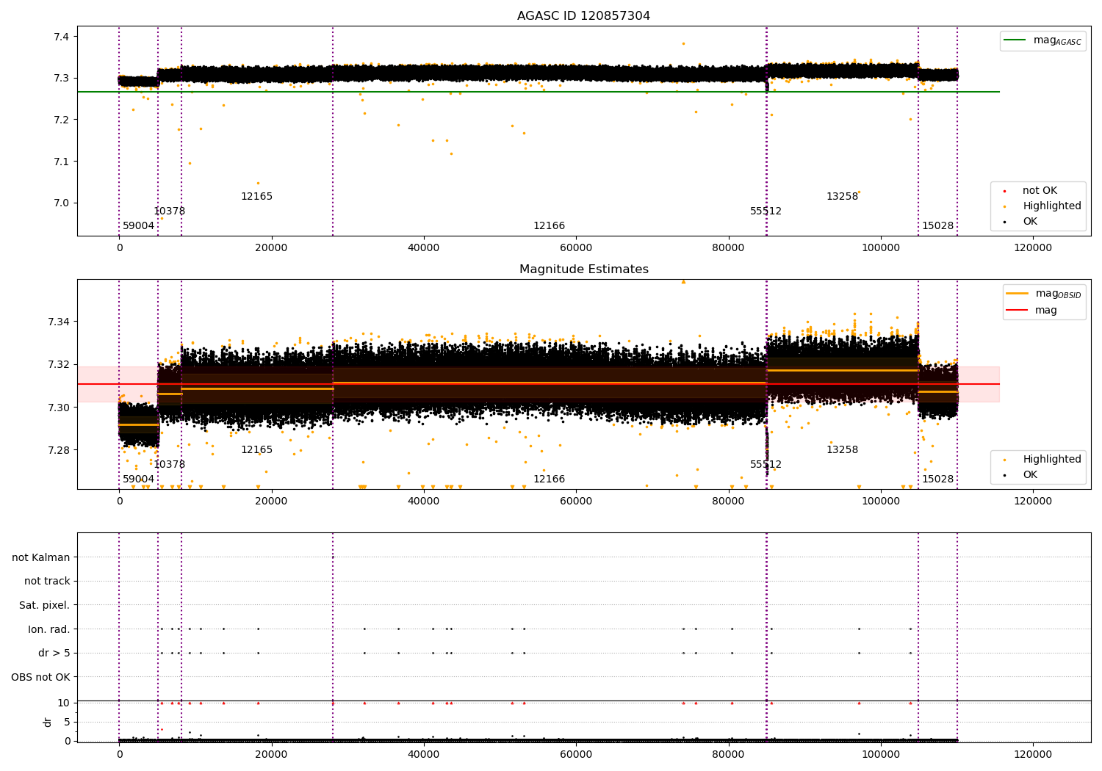
Task: Click y-axis tick 7.32 in middle plot
Action: click(x=60, y=365)
